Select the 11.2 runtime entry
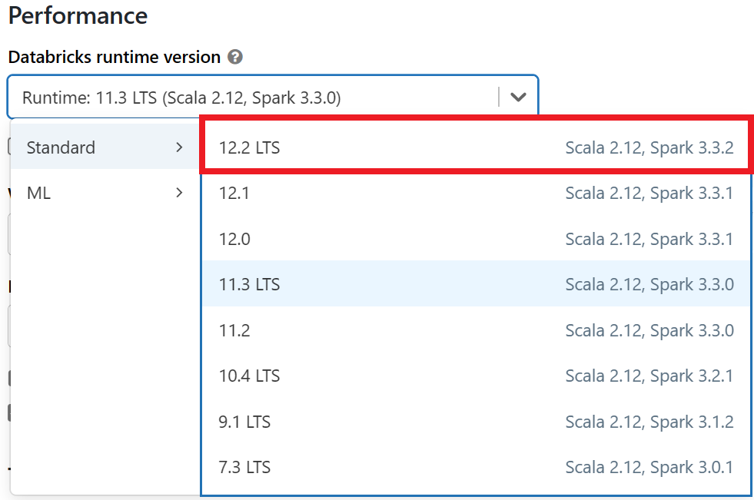Image resolution: width=754 pixels, height=500 pixels. 234,330
